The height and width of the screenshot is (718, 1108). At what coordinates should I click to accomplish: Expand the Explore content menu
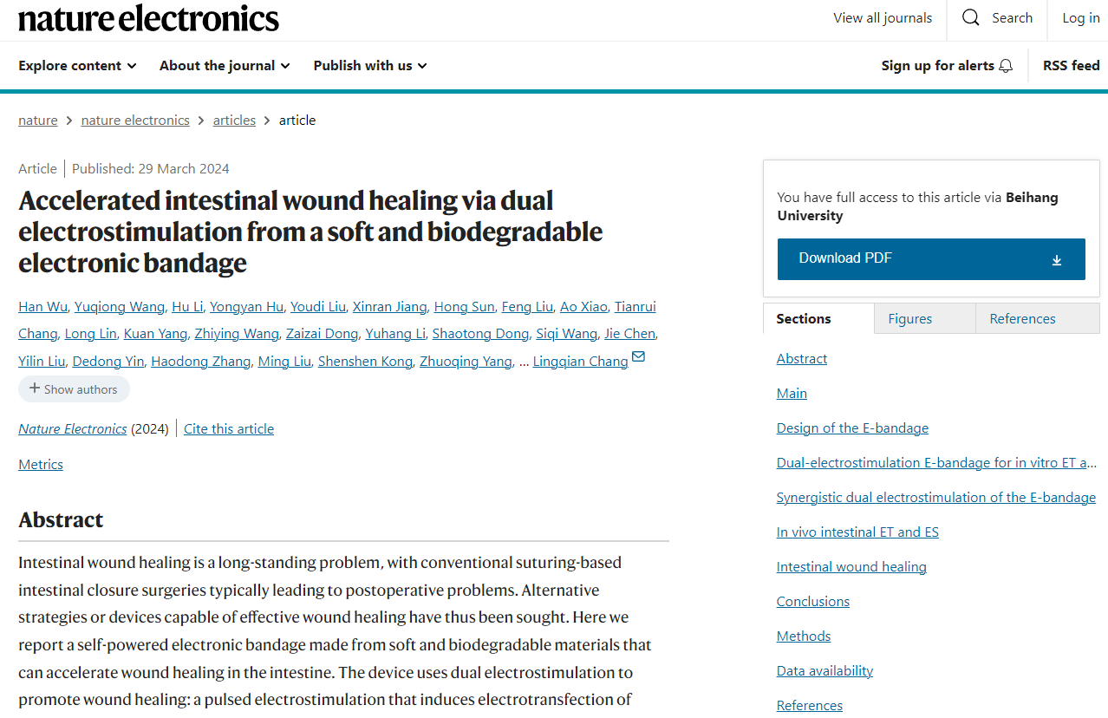77,66
